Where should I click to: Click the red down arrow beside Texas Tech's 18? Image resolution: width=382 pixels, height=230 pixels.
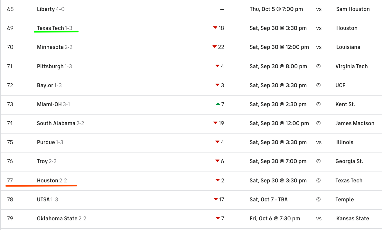[215, 28]
